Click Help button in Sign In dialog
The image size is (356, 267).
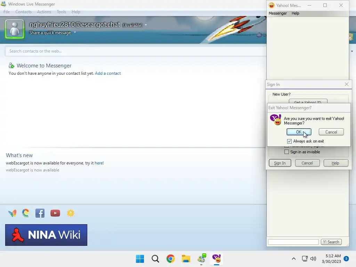click(x=335, y=163)
